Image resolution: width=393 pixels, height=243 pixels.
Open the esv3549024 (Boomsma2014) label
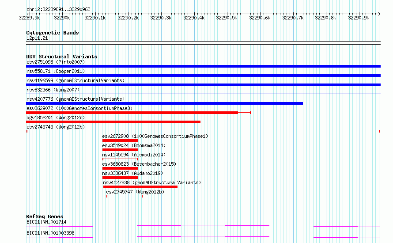pos(134,145)
